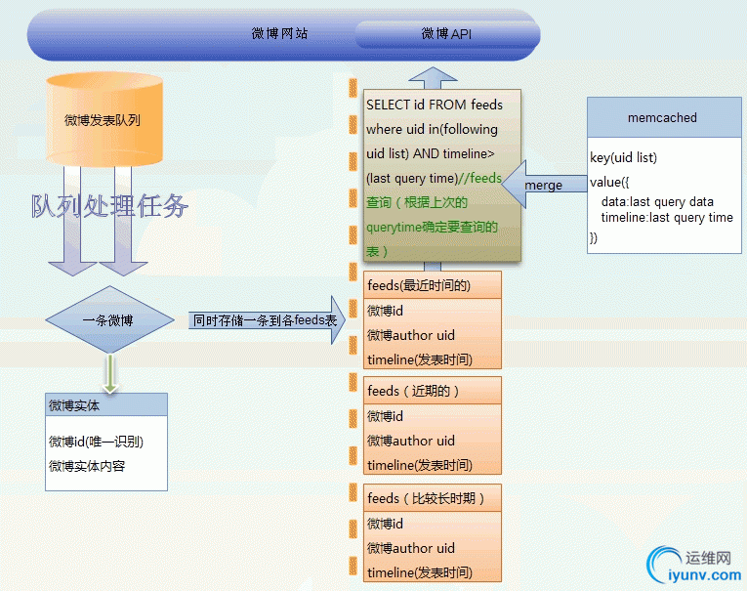Viewport: 747px width, 591px height.
Task: Click timeline(发表时间) in feeds（比较长时期）table
Action: [x=420, y=572]
